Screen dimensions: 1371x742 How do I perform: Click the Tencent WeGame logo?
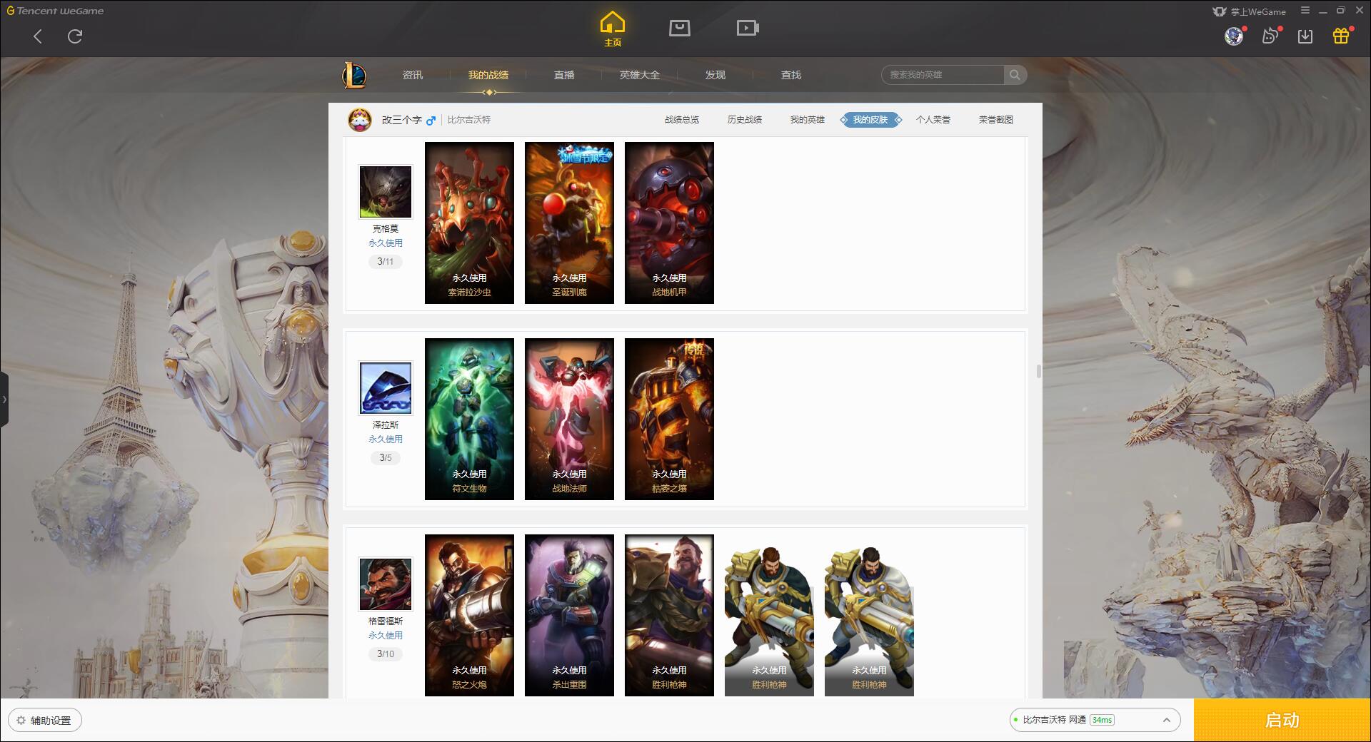tap(55, 11)
